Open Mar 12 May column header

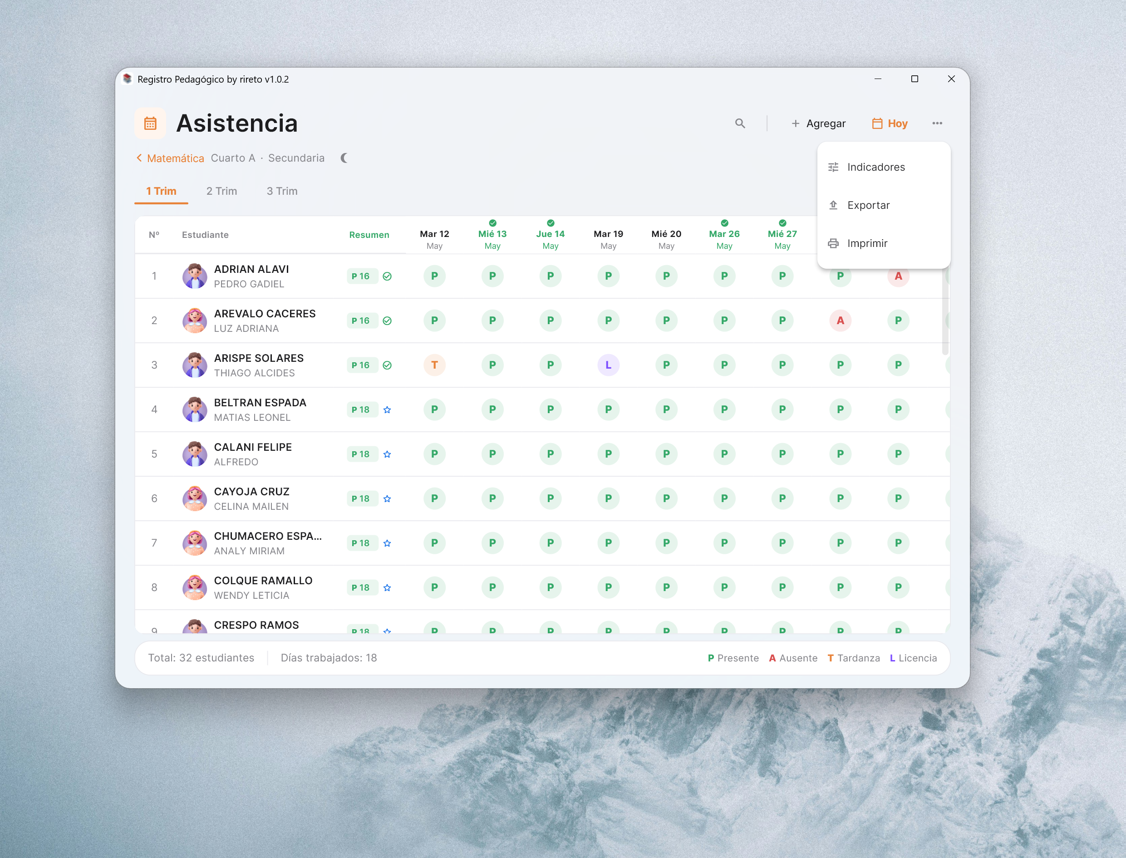(x=435, y=239)
